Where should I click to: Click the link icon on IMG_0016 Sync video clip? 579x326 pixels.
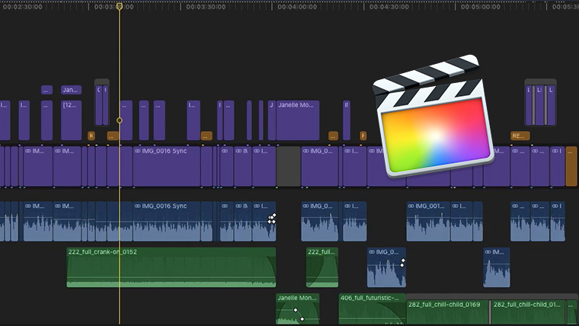[137, 151]
